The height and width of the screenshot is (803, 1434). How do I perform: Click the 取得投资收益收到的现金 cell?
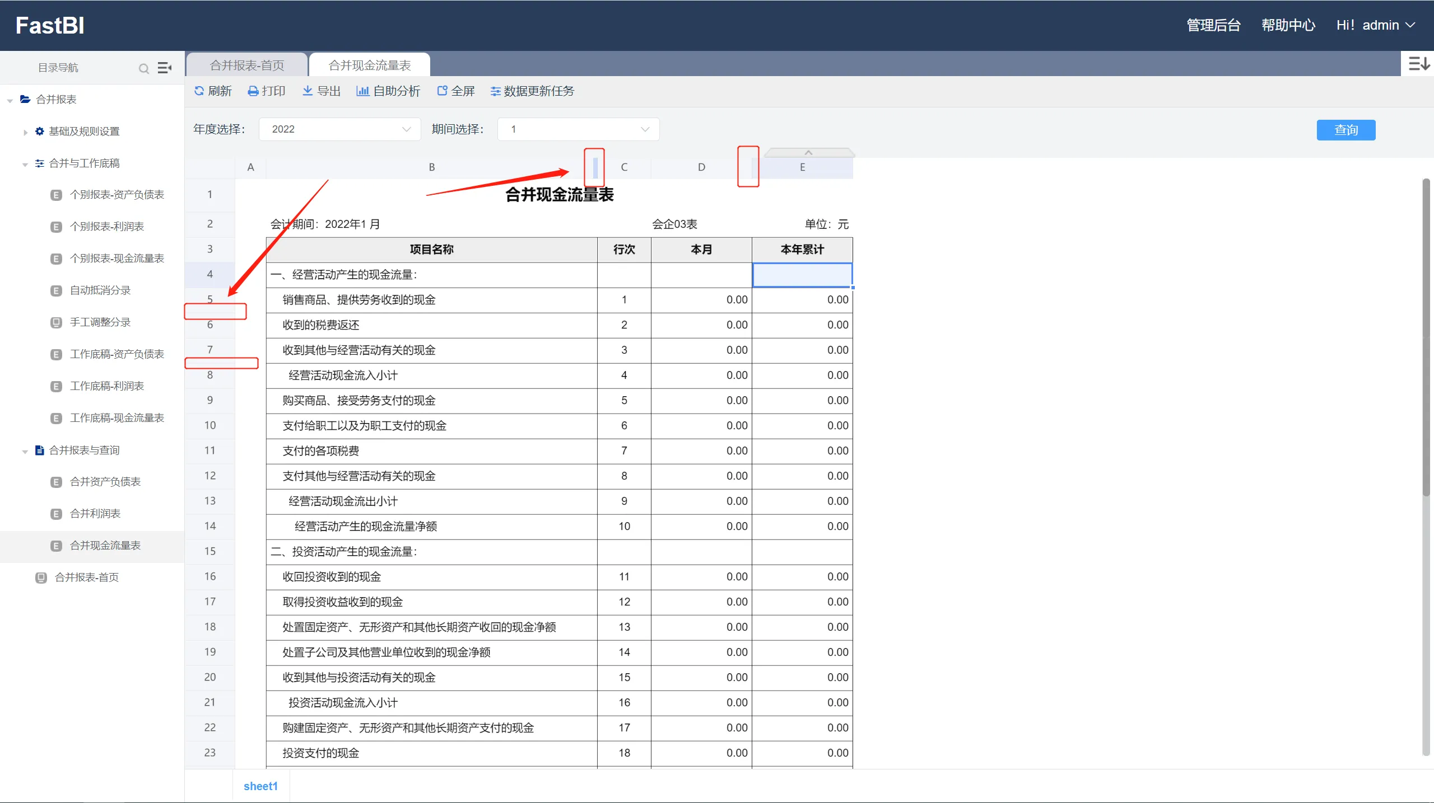(431, 602)
